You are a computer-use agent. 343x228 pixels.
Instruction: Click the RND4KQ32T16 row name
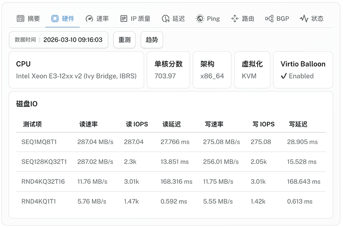(x=43, y=182)
